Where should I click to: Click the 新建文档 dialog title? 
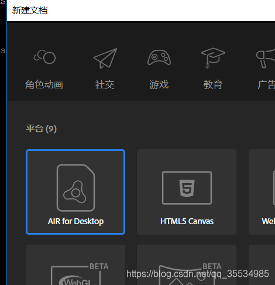pos(30,10)
